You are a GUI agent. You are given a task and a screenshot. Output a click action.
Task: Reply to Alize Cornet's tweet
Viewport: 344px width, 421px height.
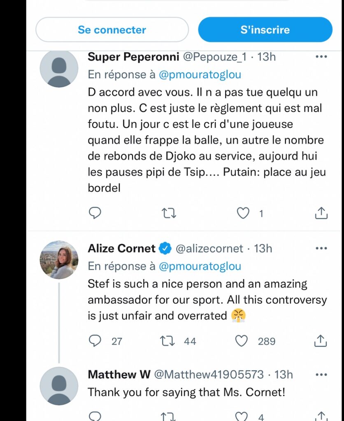pyautogui.click(x=95, y=341)
